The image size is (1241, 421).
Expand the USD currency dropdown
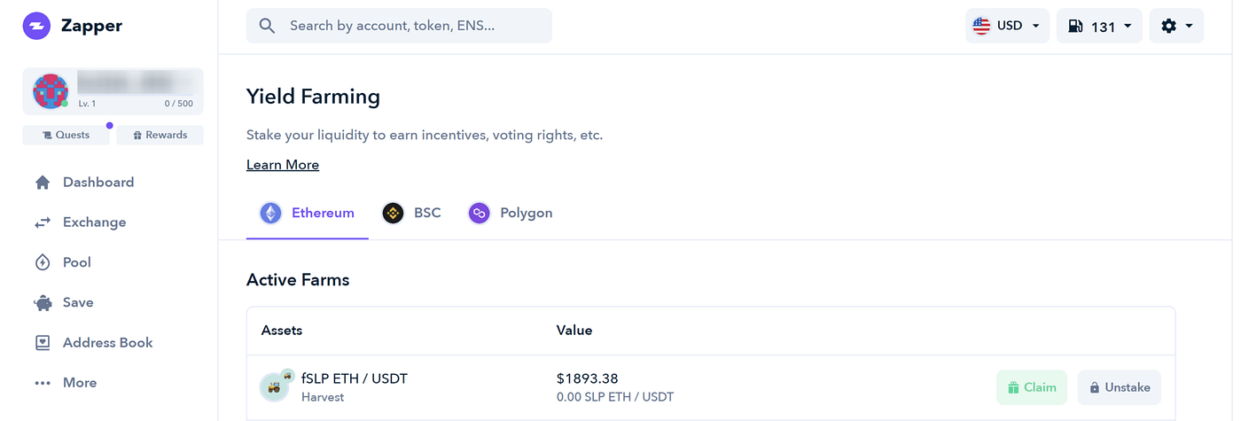point(1008,26)
